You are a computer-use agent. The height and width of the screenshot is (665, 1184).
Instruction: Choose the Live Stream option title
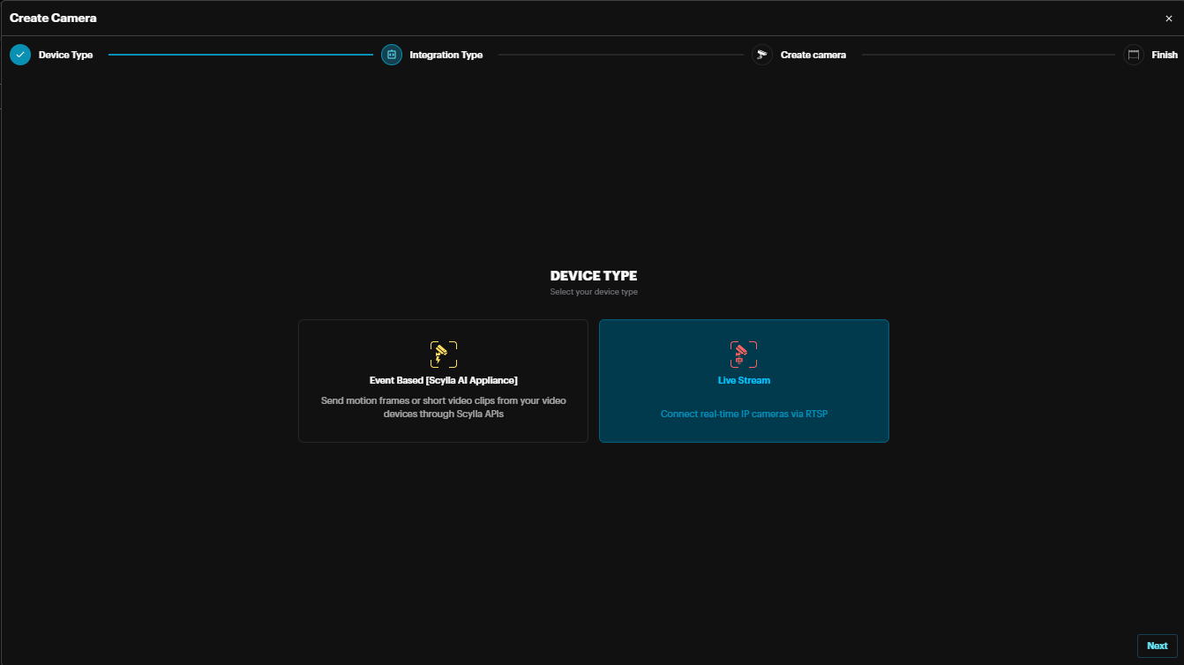[x=744, y=380]
